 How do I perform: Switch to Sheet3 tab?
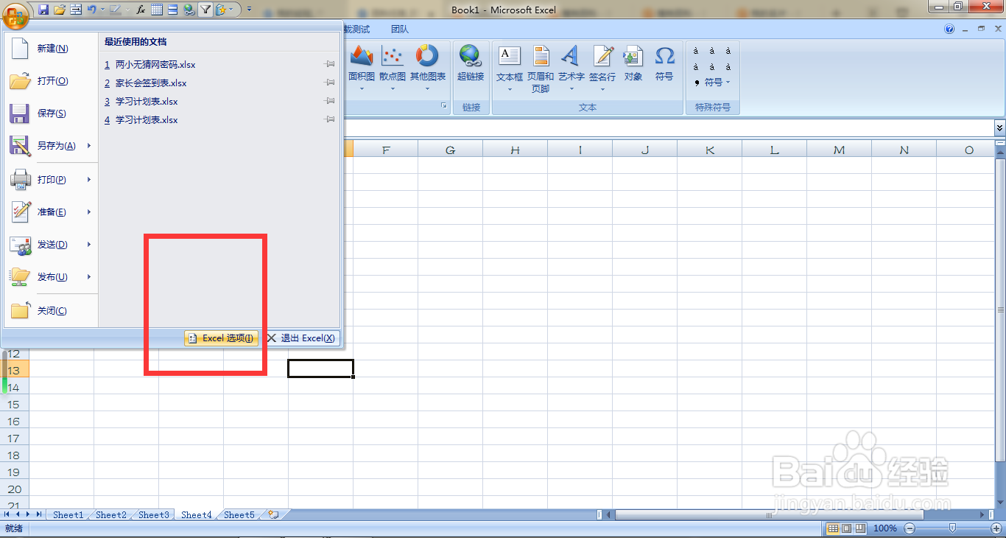click(153, 515)
